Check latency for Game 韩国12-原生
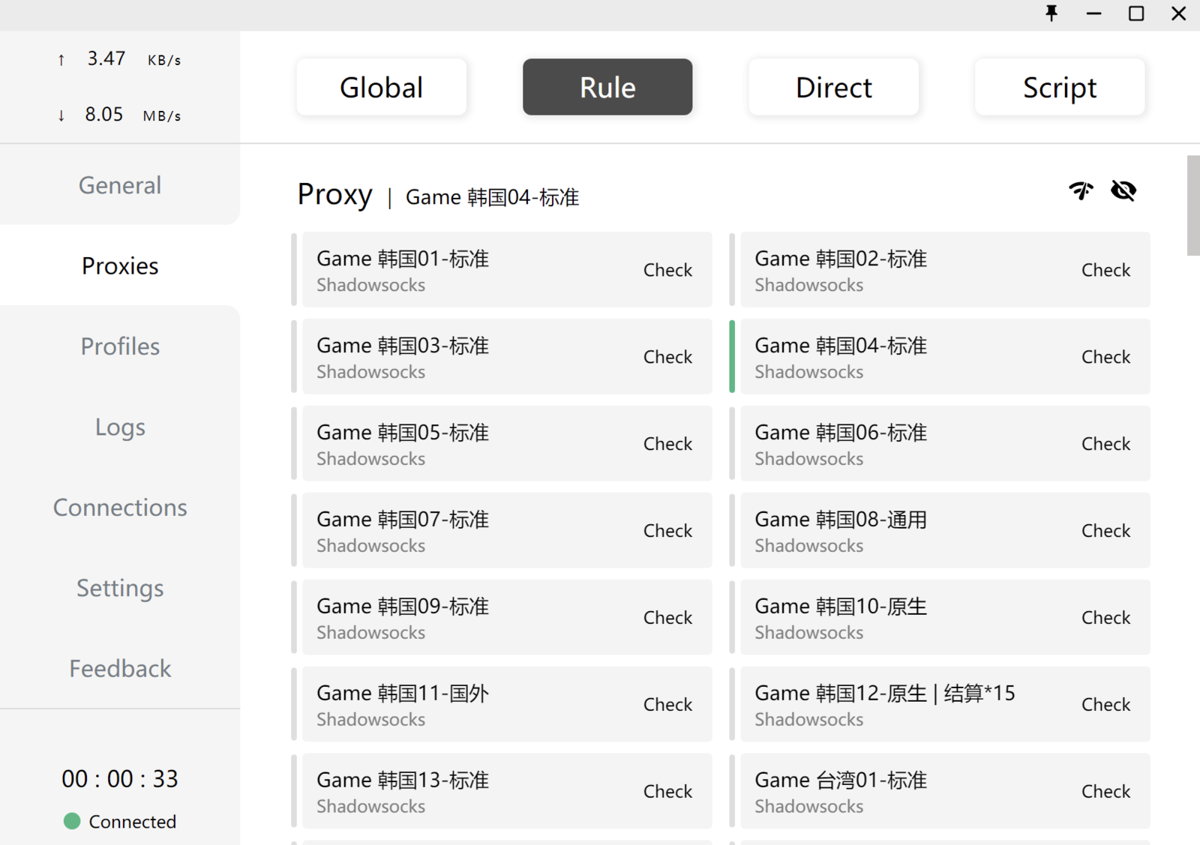The width and height of the screenshot is (1200, 845). [1105, 705]
